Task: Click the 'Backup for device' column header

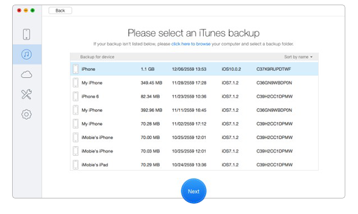Action: [x=97, y=57]
